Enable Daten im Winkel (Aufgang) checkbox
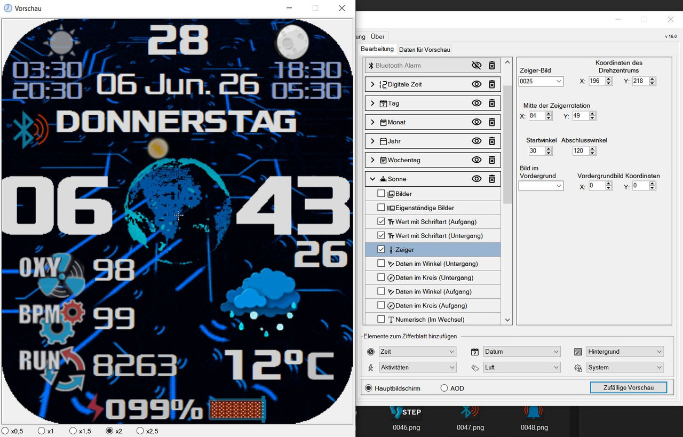This screenshot has height=437, width=683. point(381,291)
